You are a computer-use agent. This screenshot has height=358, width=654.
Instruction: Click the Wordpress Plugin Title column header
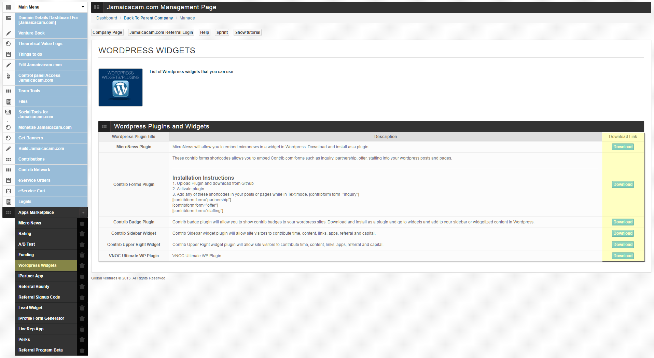pyautogui.click(x=134, y=137)
